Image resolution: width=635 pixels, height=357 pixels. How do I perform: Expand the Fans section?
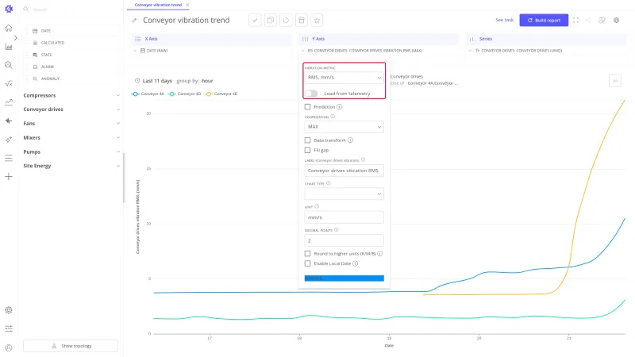point(71,124)
